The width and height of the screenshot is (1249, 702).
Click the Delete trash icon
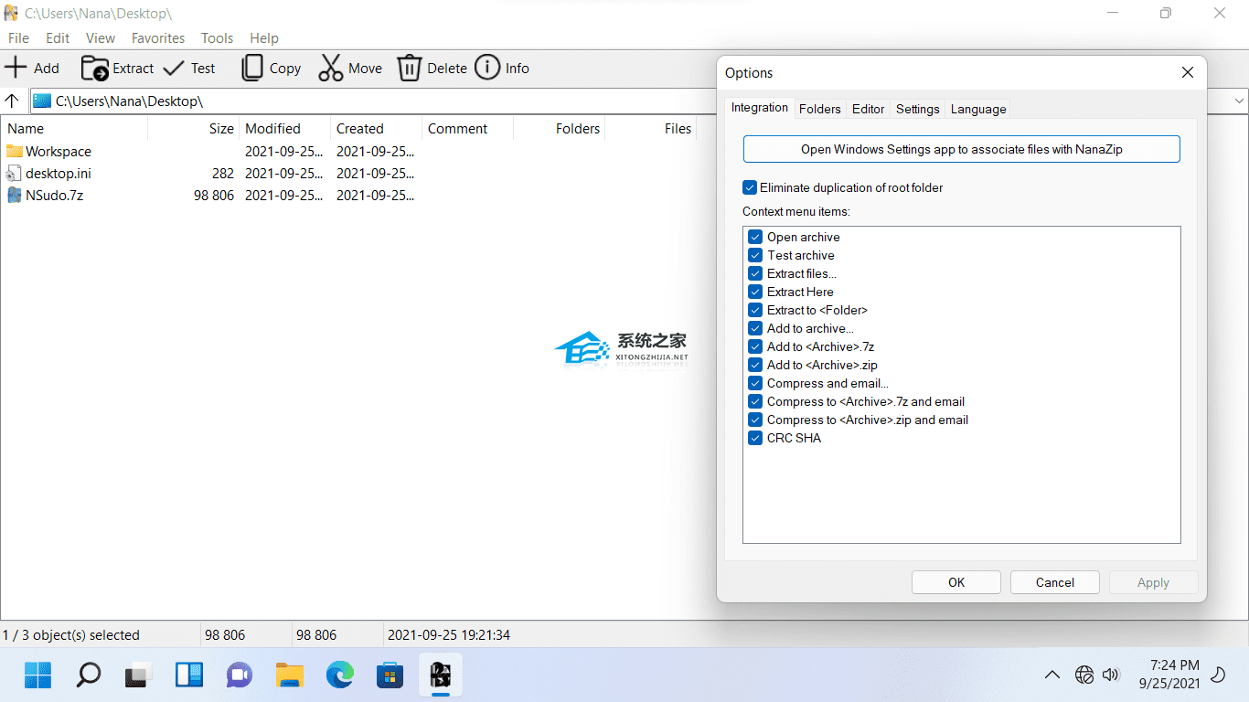coord(409,68)
